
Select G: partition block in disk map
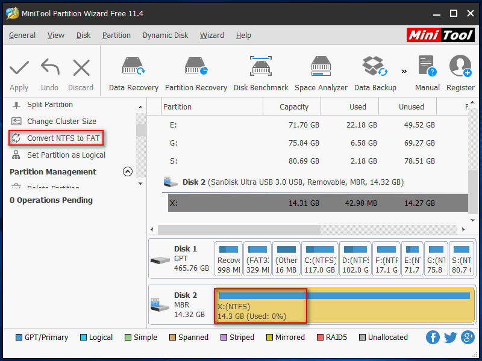(436, 259)
